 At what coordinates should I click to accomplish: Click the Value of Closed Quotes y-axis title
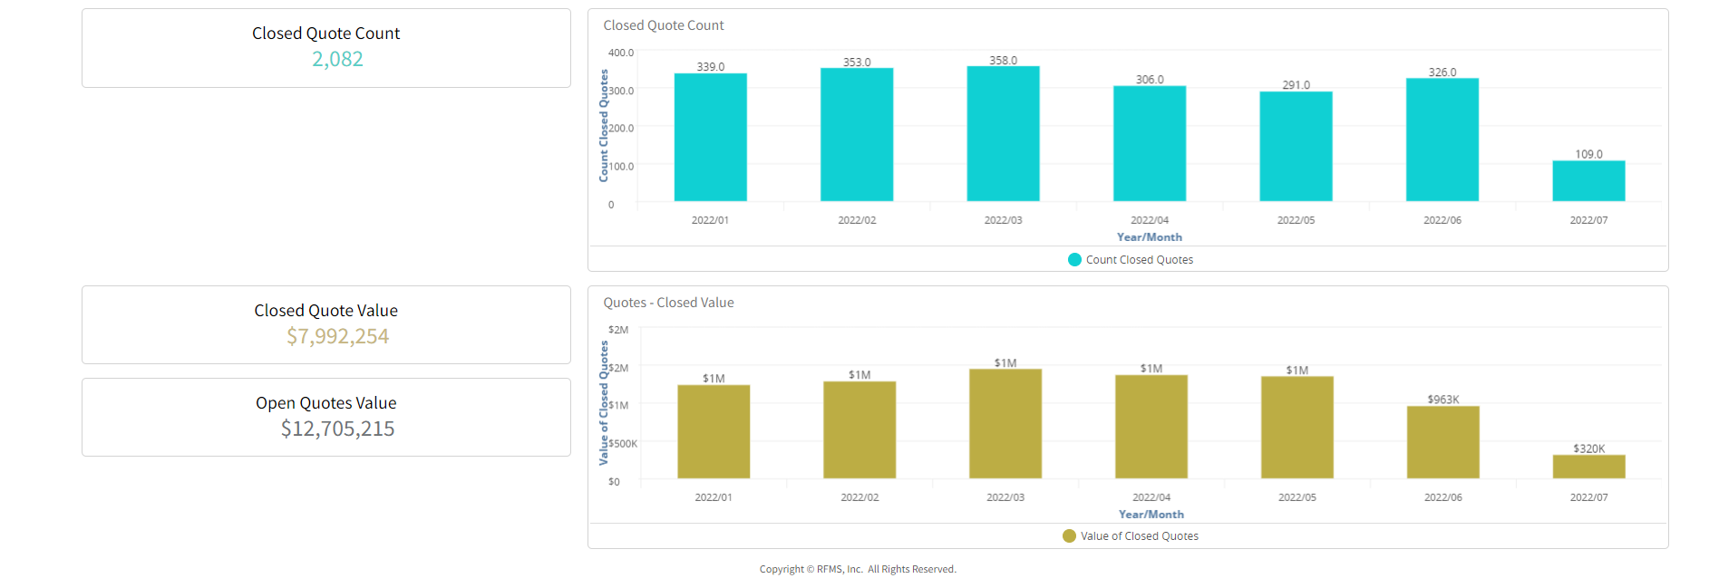[604, 403]
